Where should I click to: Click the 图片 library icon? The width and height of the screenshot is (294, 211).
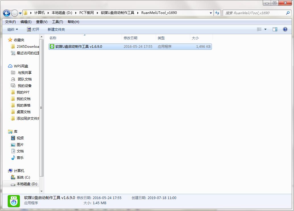13,145
